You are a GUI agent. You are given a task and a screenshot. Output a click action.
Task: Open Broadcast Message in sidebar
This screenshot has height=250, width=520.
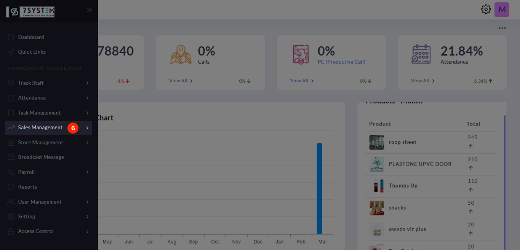[x=41, y=157]
